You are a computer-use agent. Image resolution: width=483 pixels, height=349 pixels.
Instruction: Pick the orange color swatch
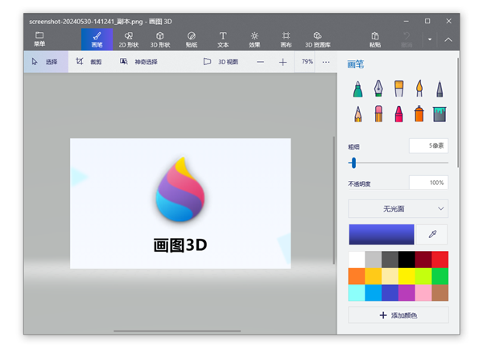[357, 276]
